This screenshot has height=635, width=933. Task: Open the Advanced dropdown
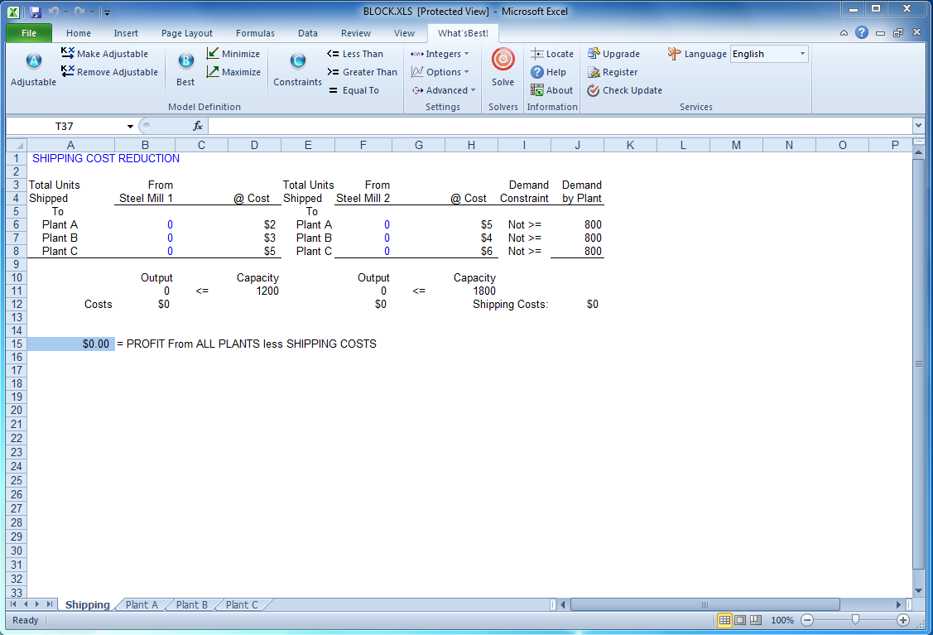click(444, 90)
